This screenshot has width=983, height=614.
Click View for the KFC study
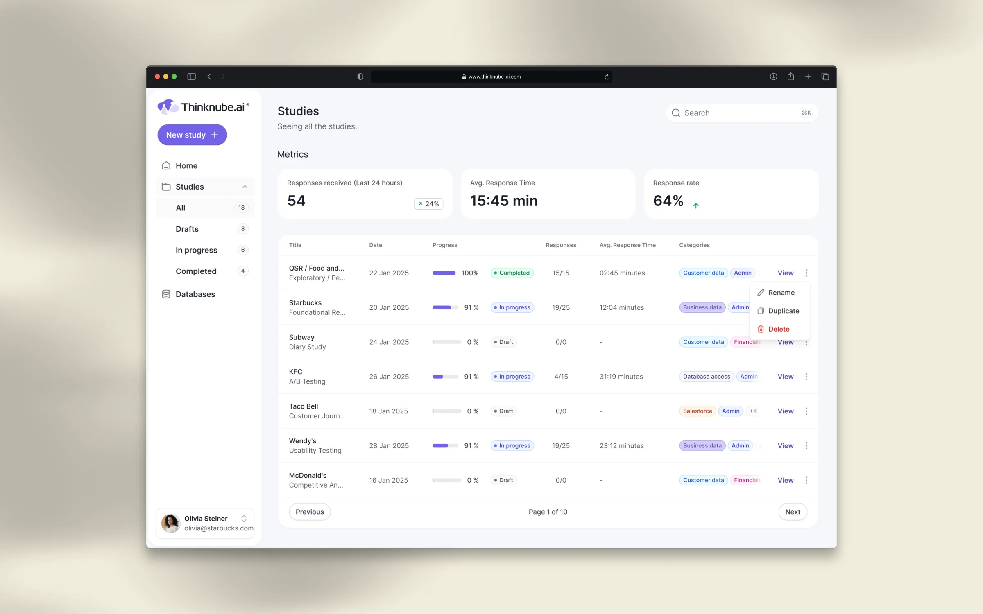tap(785, 377)
